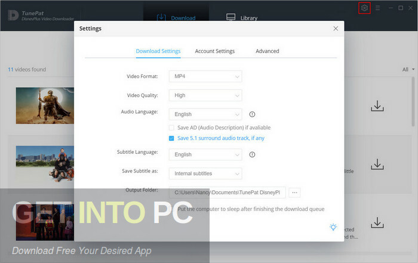Download the second video with its arrow icon
The image size is (418, 263).
point(377,164)
